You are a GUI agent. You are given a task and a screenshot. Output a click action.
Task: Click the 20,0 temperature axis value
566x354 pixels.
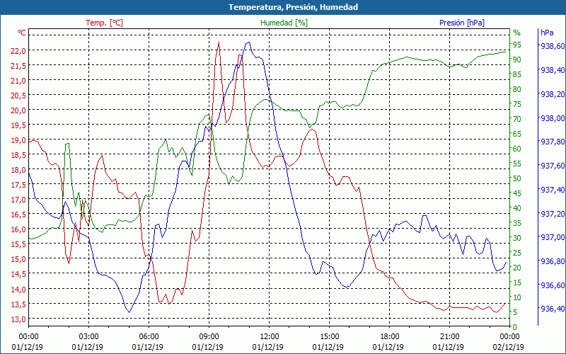point(18,110)
